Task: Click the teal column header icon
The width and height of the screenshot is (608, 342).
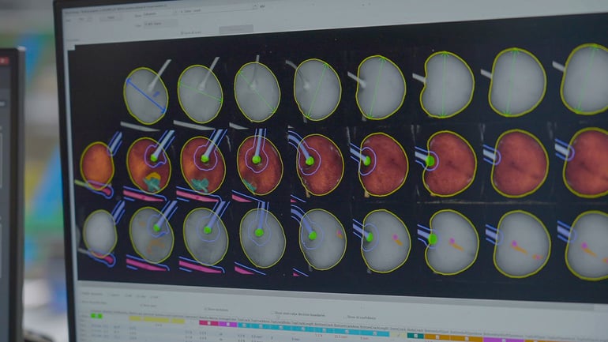Action: pos(416,336)
